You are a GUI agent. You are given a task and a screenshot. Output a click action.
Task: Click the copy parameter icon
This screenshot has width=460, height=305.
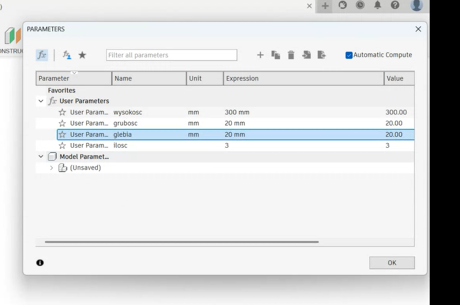(276, 55)
